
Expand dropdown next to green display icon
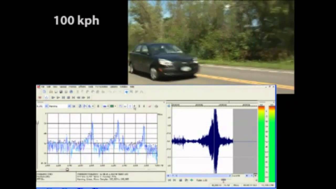pos(115,106)
